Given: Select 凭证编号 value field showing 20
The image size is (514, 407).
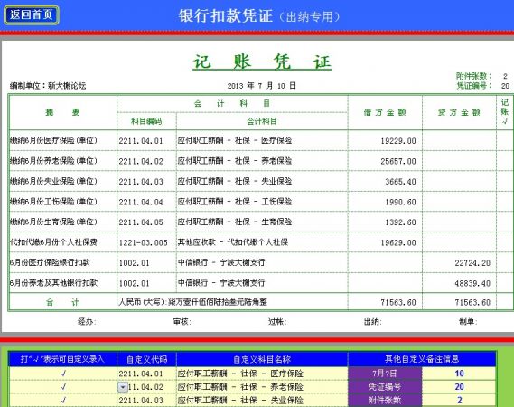Looking at the screenshot, I should [x=459, y=387].
